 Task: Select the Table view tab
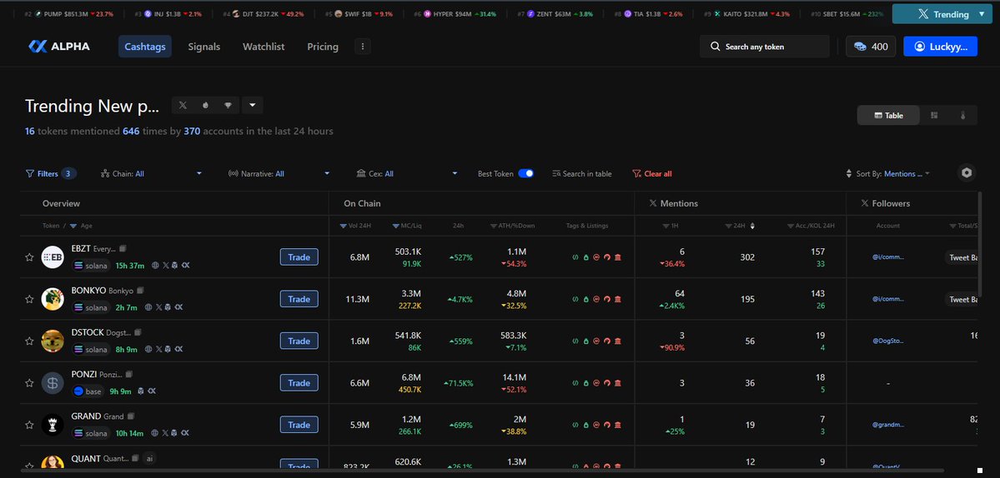tap(888, 115)
